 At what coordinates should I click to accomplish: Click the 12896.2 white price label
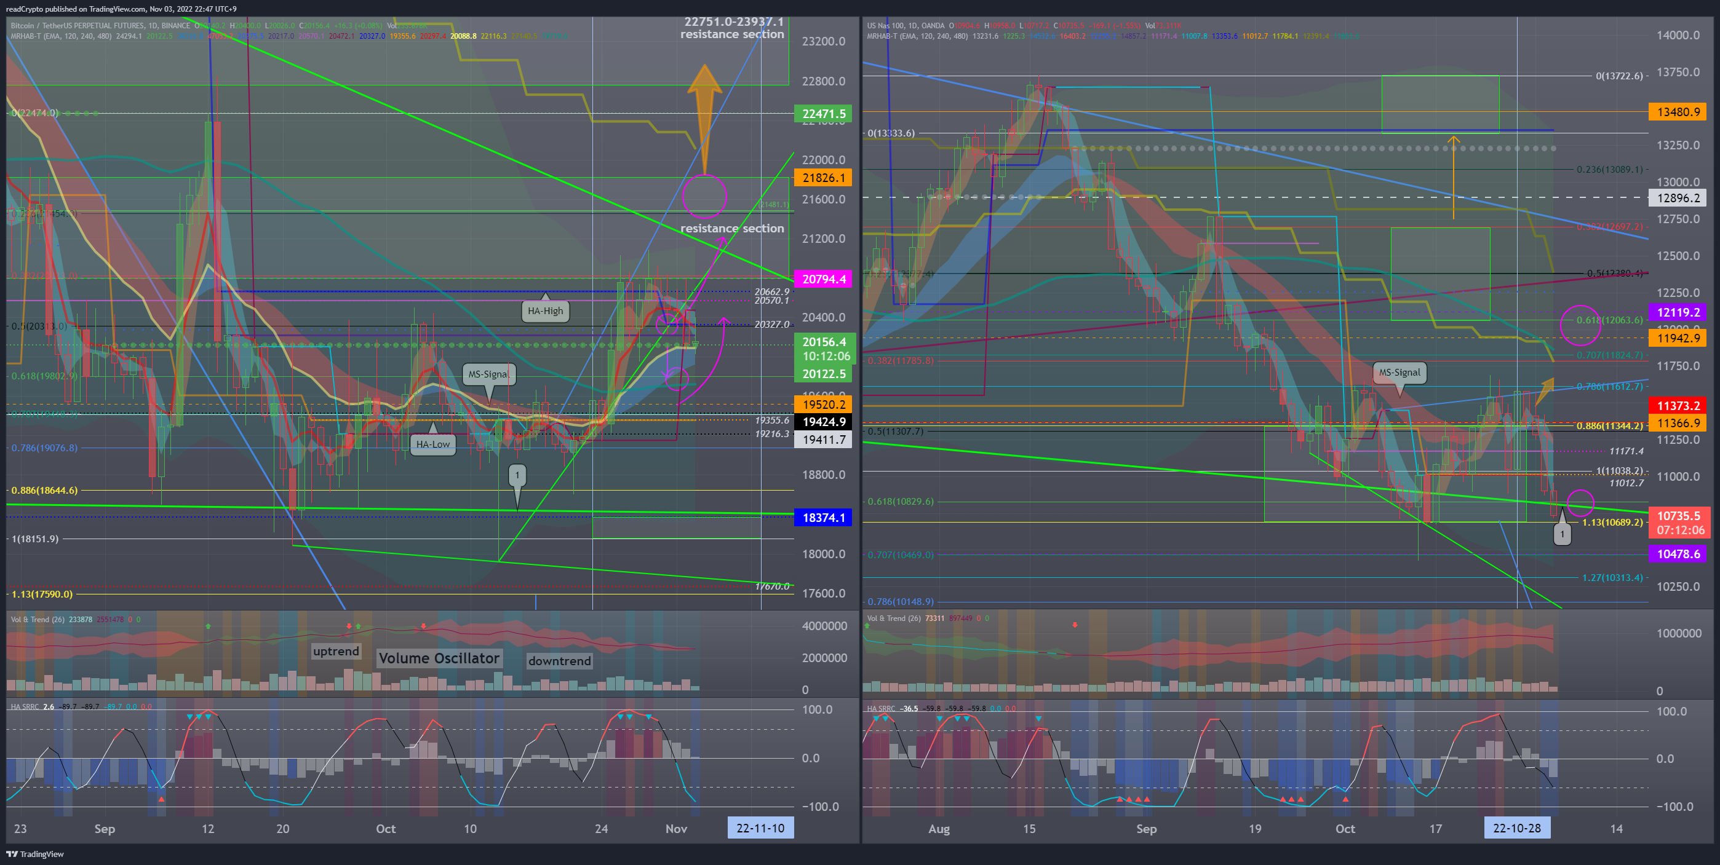click(1678, 197)
